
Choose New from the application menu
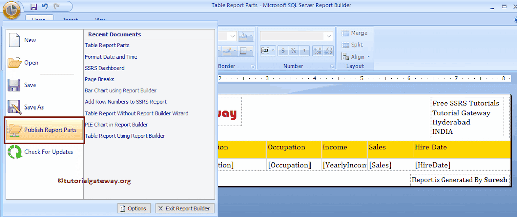(x=44, y=40)
